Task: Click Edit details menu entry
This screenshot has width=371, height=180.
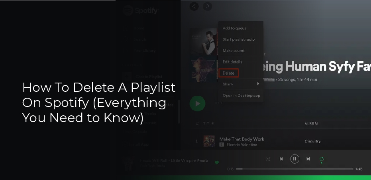Action: pos(232,62)
